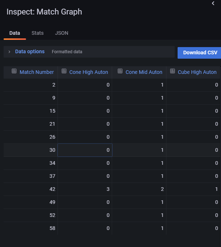Screen dimensions: 221x247
Task: Sort by the Cone Mid Auton column header
Action: pos(144,72)
